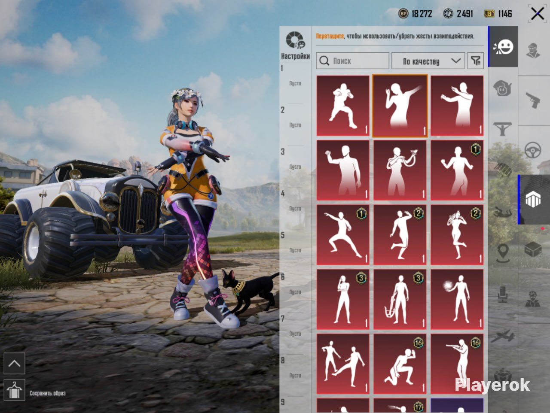This screenshot has width=550, height=413.
Task: Open the Настройки emote wheel settings
Action: click(295, 45)
